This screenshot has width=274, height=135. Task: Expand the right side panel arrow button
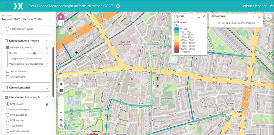point(268,17)
